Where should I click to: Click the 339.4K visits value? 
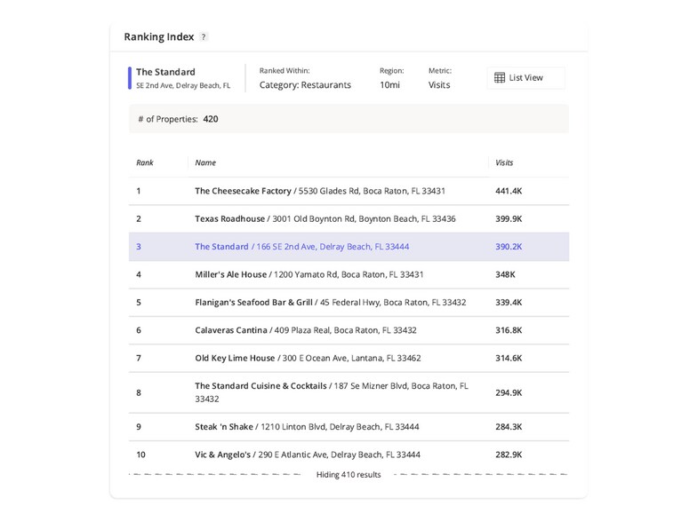509,302
